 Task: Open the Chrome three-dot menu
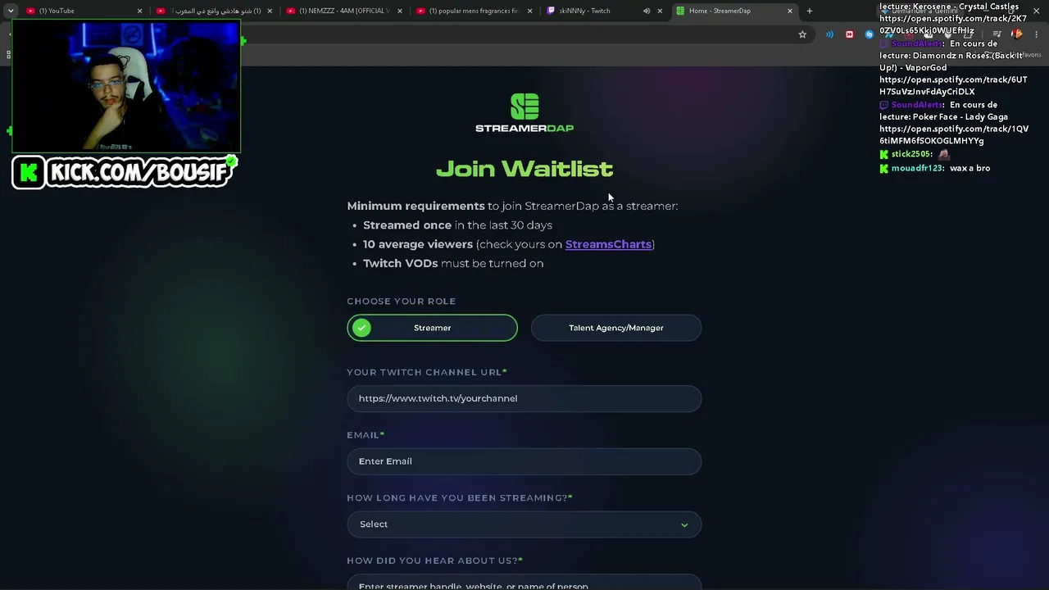point(1037,34)
